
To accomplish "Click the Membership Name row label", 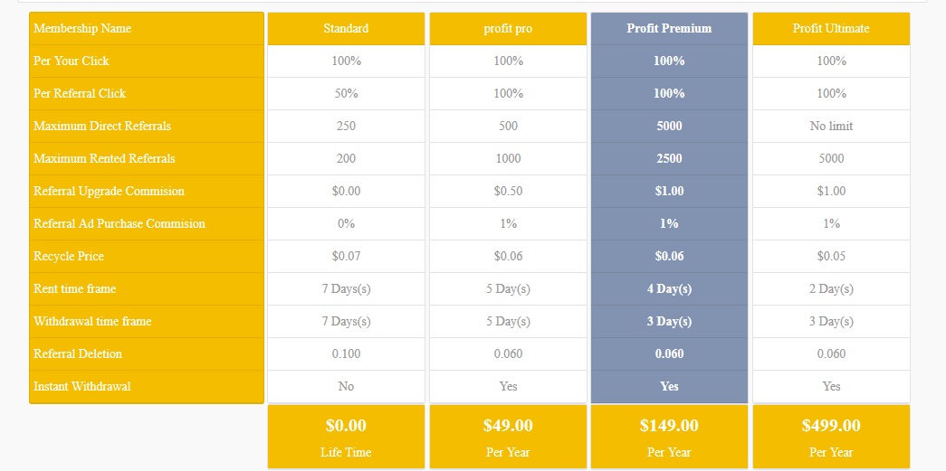I will 147,28.
